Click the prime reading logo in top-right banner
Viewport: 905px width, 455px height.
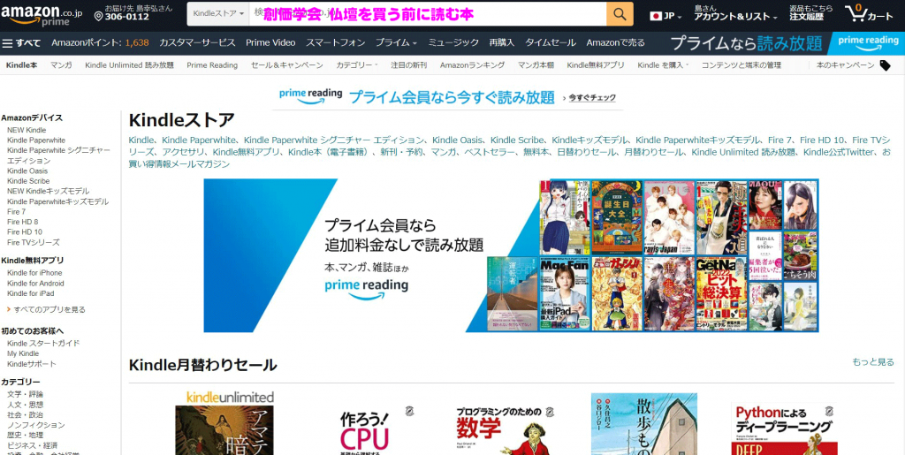point(867,42)
